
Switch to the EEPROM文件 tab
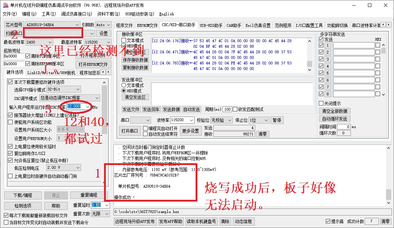(x=147, y=25)
